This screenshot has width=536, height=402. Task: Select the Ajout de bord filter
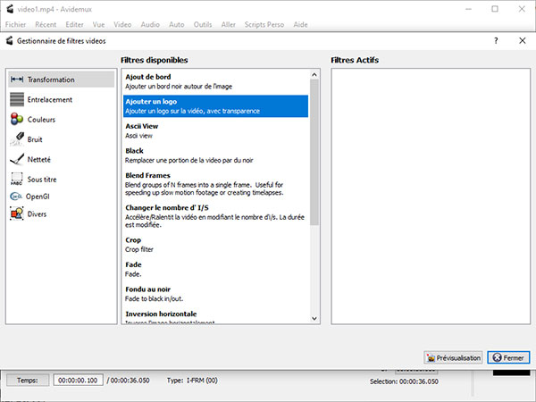(x=215, y=80)
